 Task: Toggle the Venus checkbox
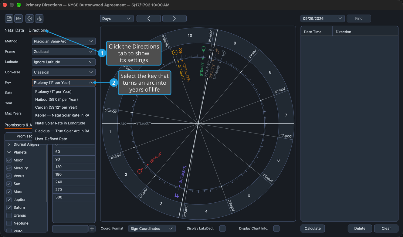(9, 176)
